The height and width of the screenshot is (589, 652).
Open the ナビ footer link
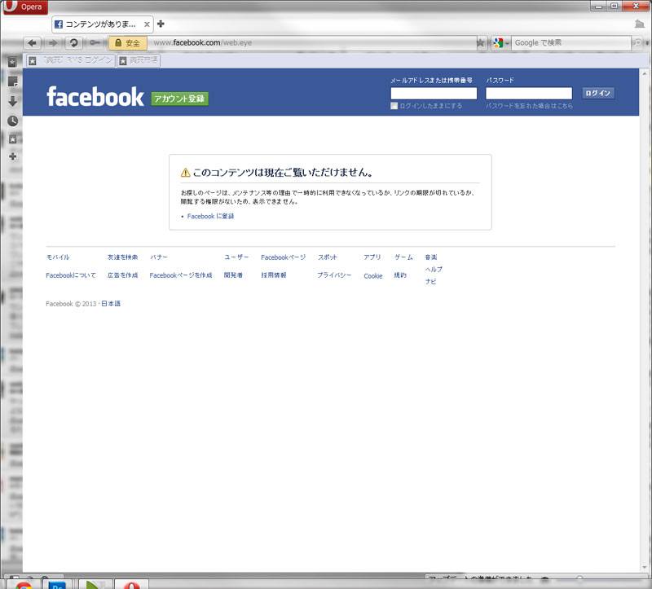431,281
